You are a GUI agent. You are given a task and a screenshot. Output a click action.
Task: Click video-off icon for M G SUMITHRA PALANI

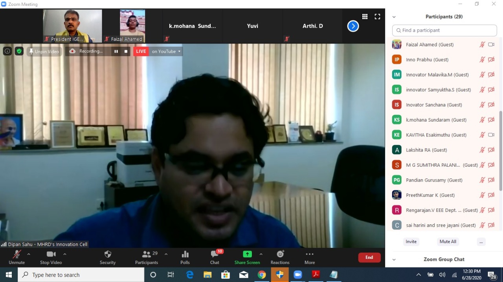pyautogui.click(x=491, y=165)
